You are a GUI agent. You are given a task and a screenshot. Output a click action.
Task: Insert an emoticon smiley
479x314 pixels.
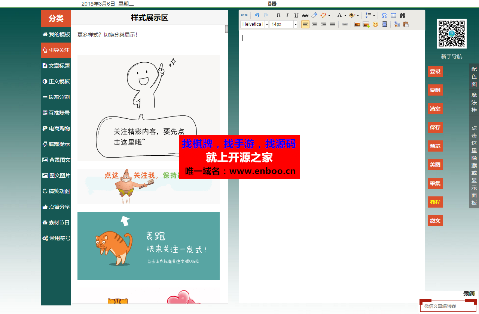pos(375,24)
